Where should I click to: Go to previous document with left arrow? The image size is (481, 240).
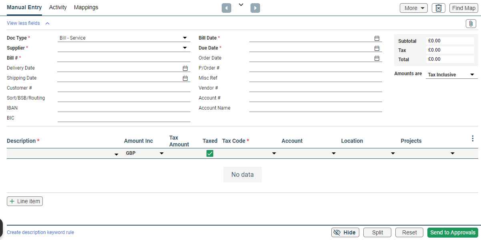[226, 8]
